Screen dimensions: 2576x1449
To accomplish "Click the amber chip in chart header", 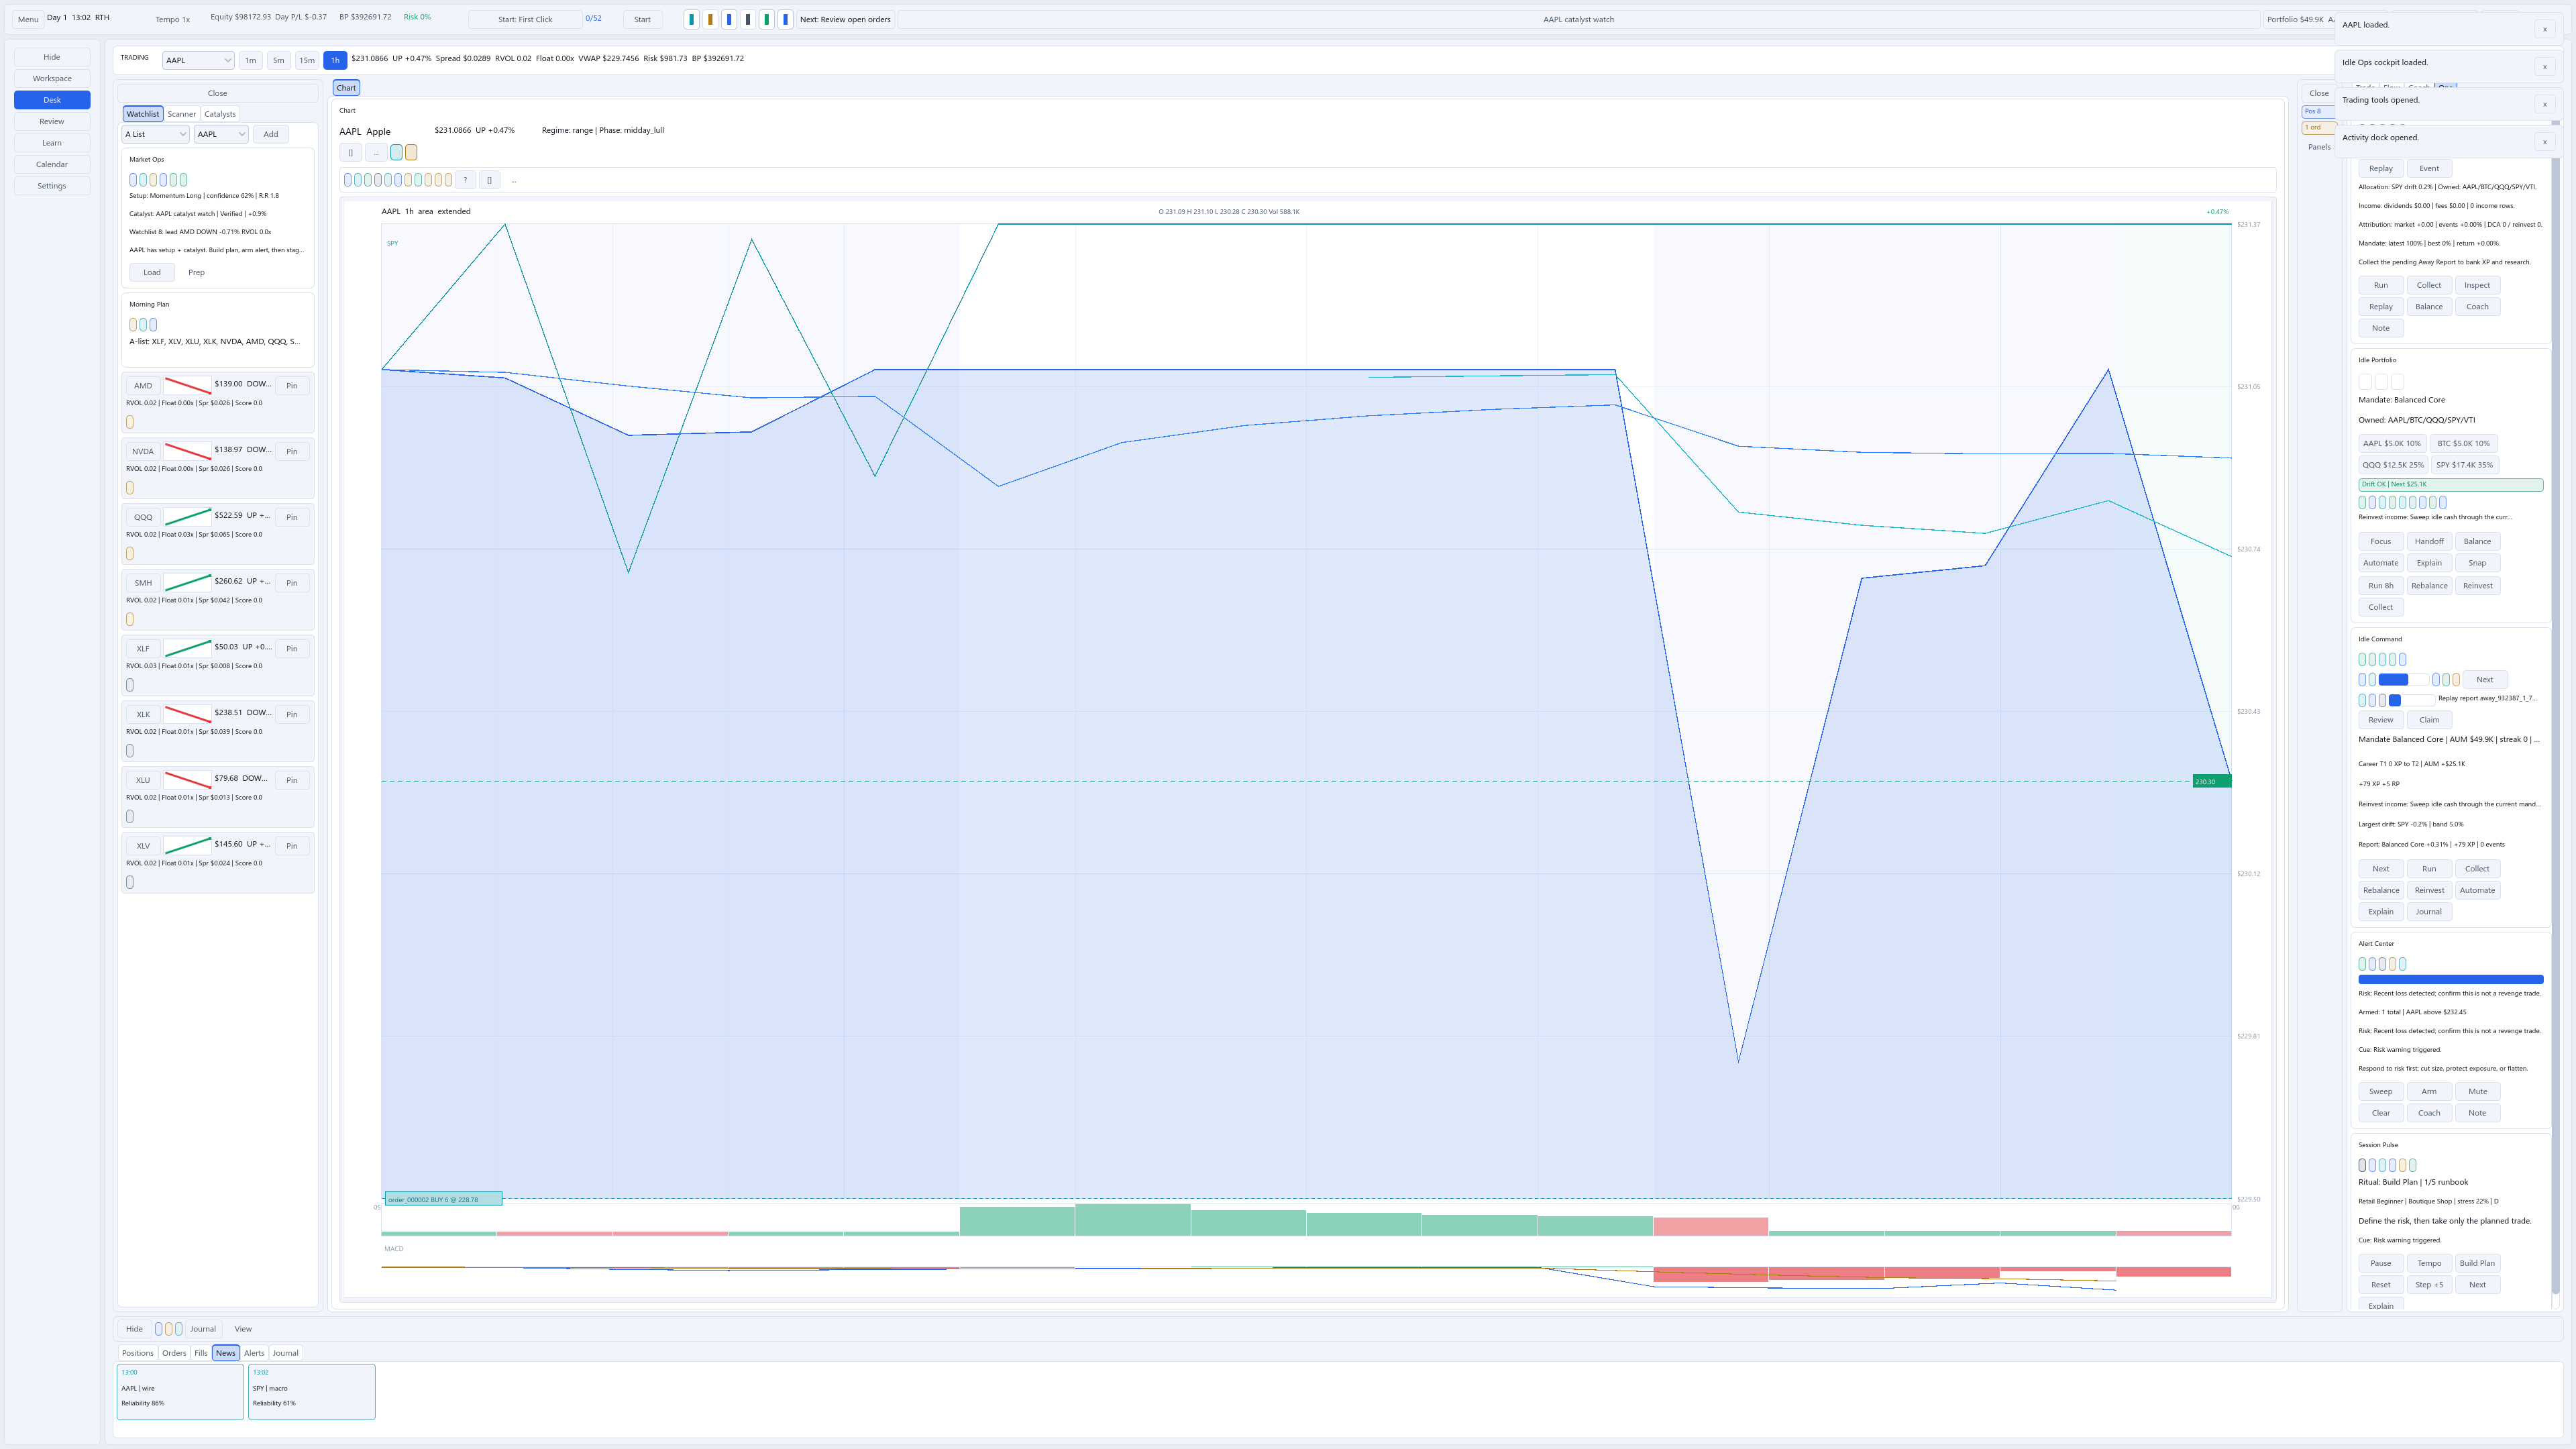I will (x=411, y=152).
